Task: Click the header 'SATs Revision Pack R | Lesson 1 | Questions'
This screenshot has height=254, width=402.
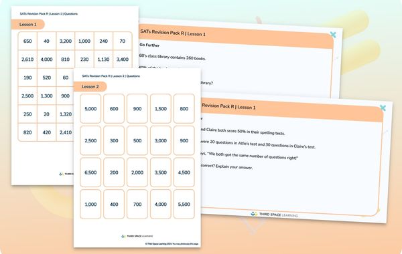Action: [x=49, y=14]
